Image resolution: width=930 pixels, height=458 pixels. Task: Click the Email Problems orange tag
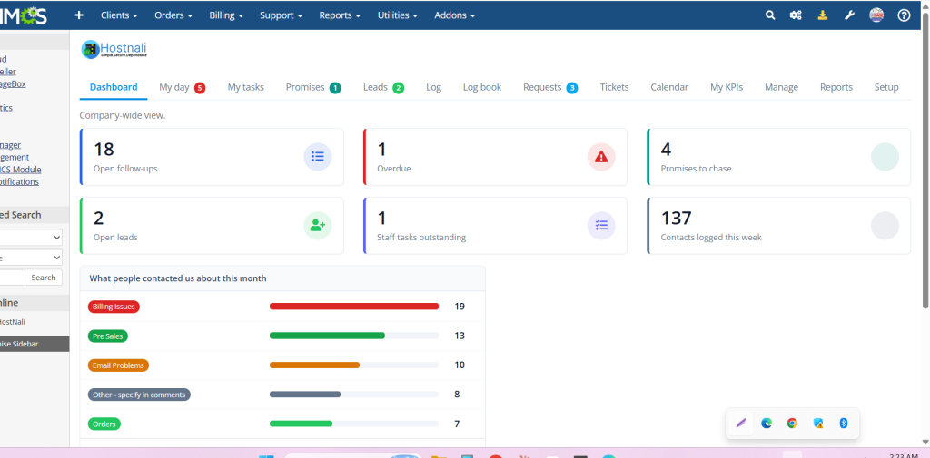click(118, 365)
